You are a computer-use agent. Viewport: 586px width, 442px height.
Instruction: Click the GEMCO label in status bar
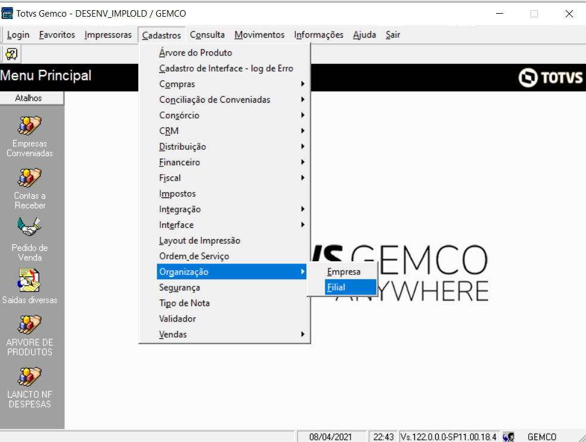tap(541, 437)
